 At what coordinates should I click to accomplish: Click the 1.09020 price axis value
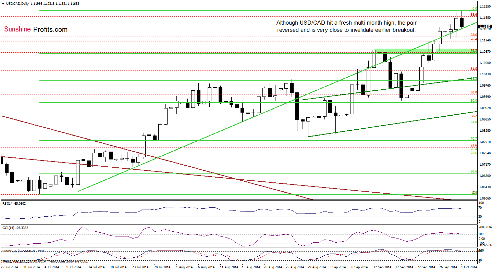(x=485, y=108)
